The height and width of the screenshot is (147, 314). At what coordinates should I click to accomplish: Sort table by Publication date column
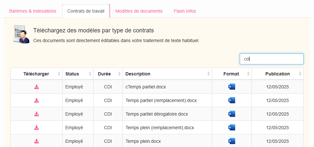coord(277,74)
